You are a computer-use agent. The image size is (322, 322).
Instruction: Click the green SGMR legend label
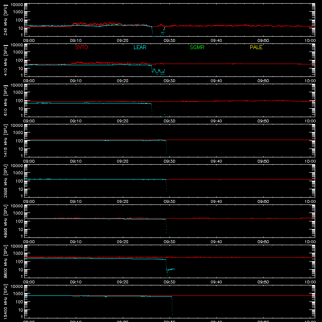pyautogui.click(x=197, y=47)
